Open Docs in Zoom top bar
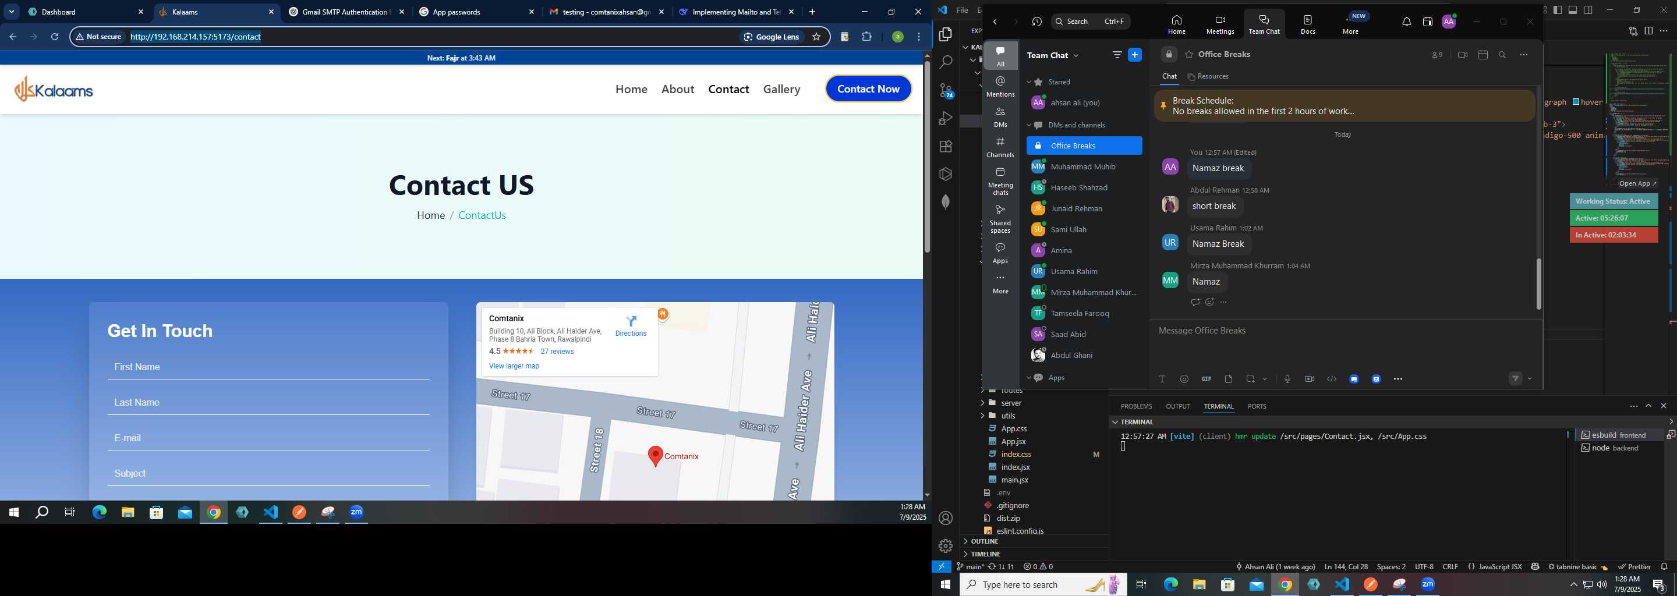Image resolution: width=1677 pixels, height=596 pixels. [x=1307, y=24]
